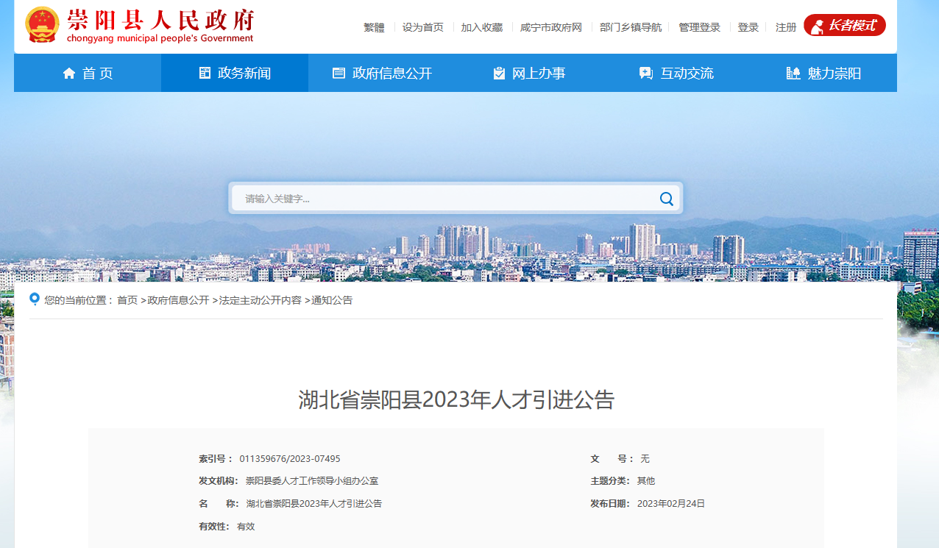939x548 pixels.
Task: Click the document icon beside 政府信息公开
Action: (x=339, y=73)
